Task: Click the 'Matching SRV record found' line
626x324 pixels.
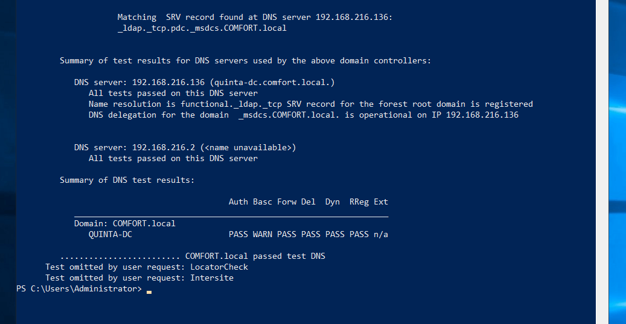Action: coord(255,17)
